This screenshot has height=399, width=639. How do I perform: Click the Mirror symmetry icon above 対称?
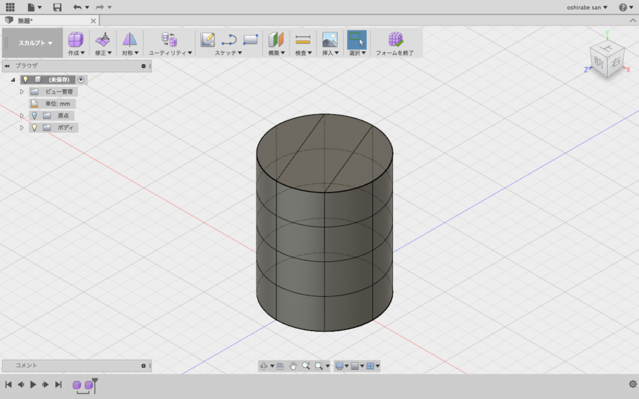130,39
